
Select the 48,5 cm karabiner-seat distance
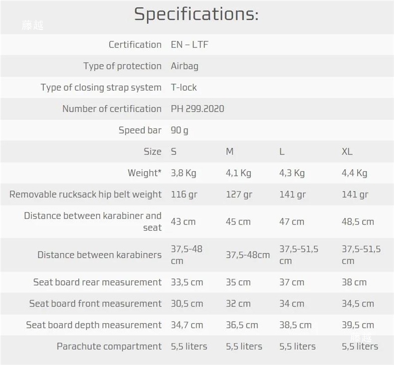click(358, 221)
